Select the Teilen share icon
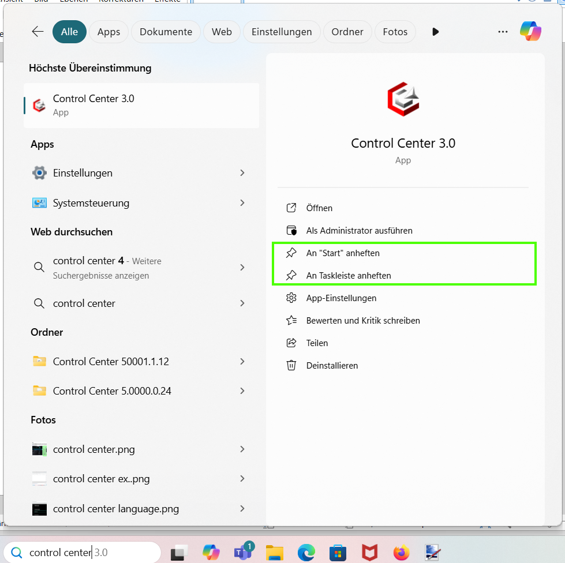Screen dimensions: 565x563 coord(291,343)
